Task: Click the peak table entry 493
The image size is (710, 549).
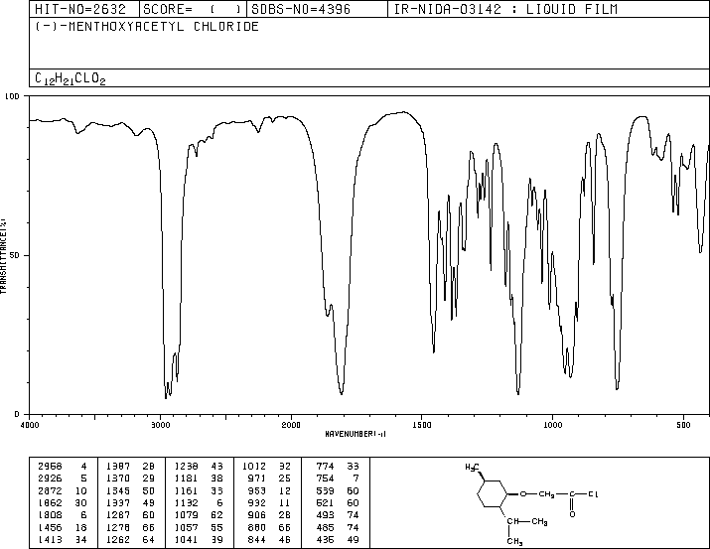Action: pos(325,515)
